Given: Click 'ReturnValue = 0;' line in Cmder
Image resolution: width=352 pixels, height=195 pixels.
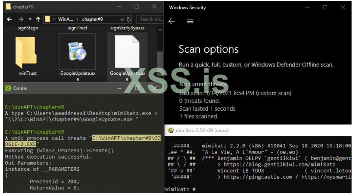Looking at the screenshot, I should pos(55,188).
